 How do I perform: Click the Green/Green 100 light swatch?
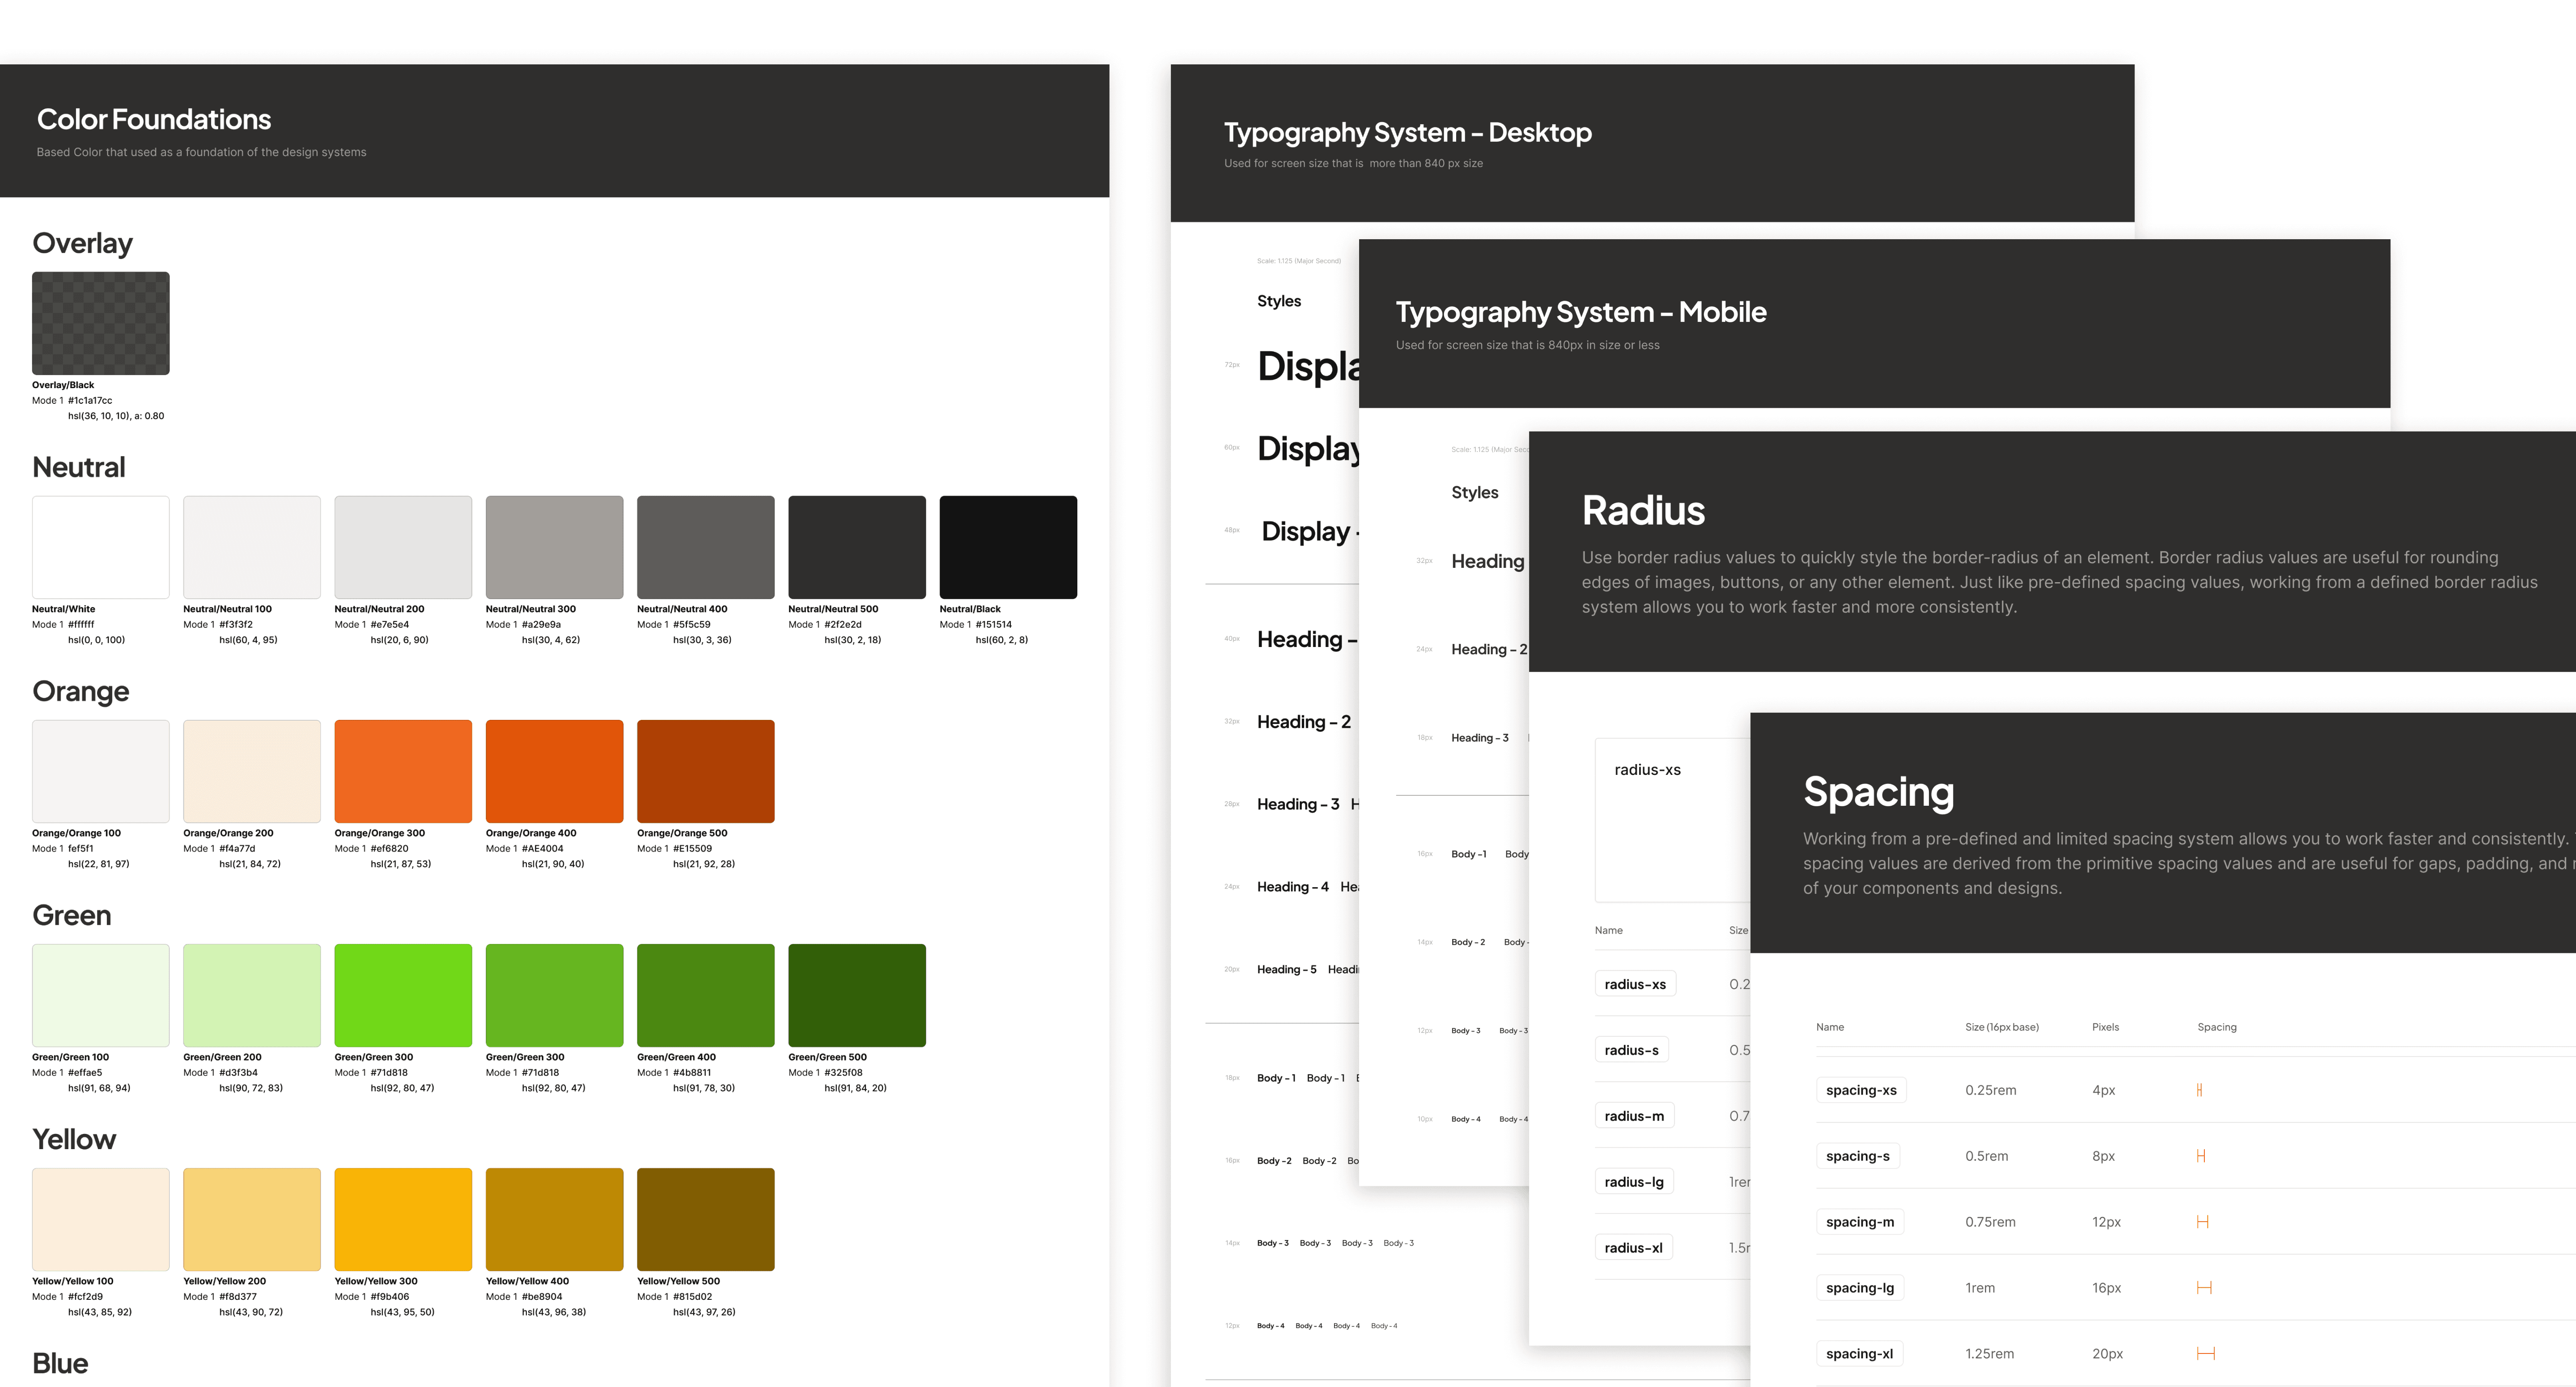100,995
